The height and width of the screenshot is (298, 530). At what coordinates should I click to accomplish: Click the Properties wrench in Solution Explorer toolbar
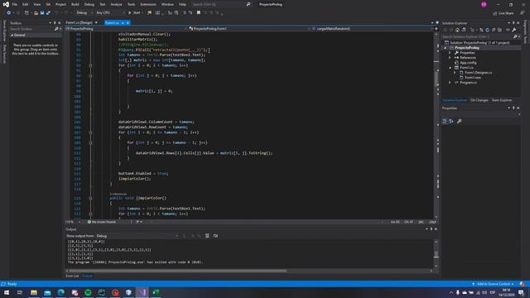(x=513, y=30)
